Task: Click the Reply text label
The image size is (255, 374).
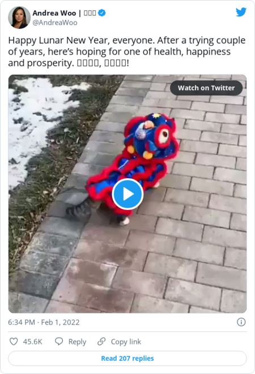Action: point(77,342)
